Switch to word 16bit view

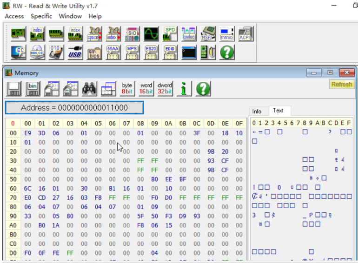(x=146, y=88)
